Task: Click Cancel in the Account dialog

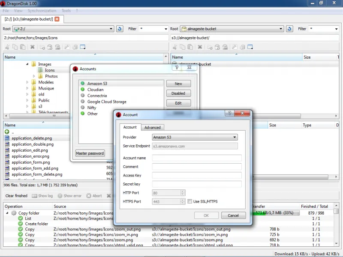Action: 233,215
